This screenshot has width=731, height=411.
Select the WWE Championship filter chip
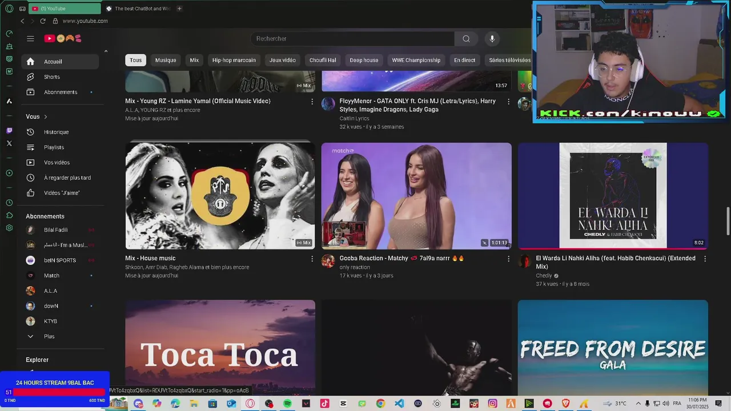coord(416,60)
